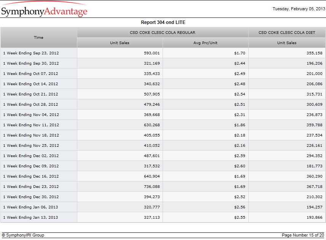326x240 pixels.
Task: Click the diet unit sales 355,158
Action: pos(314,53)
